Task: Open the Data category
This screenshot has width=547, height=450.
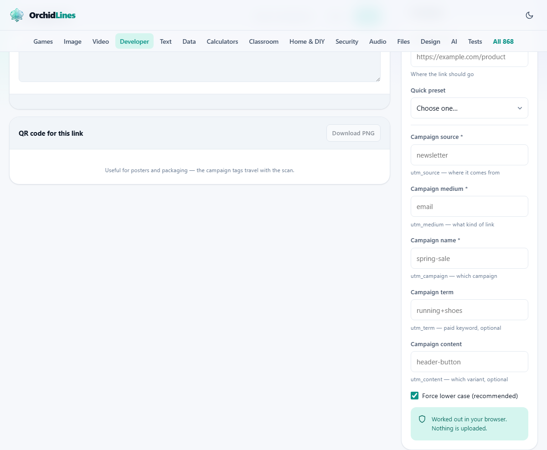Action: 189,41
